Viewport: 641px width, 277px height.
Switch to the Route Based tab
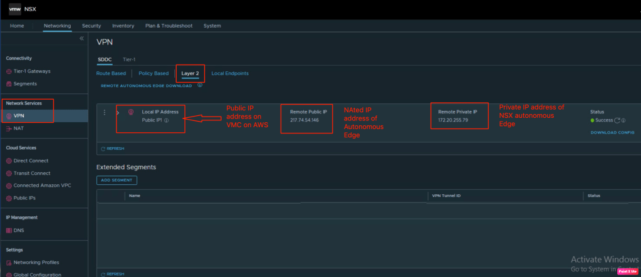click(111, 73)
